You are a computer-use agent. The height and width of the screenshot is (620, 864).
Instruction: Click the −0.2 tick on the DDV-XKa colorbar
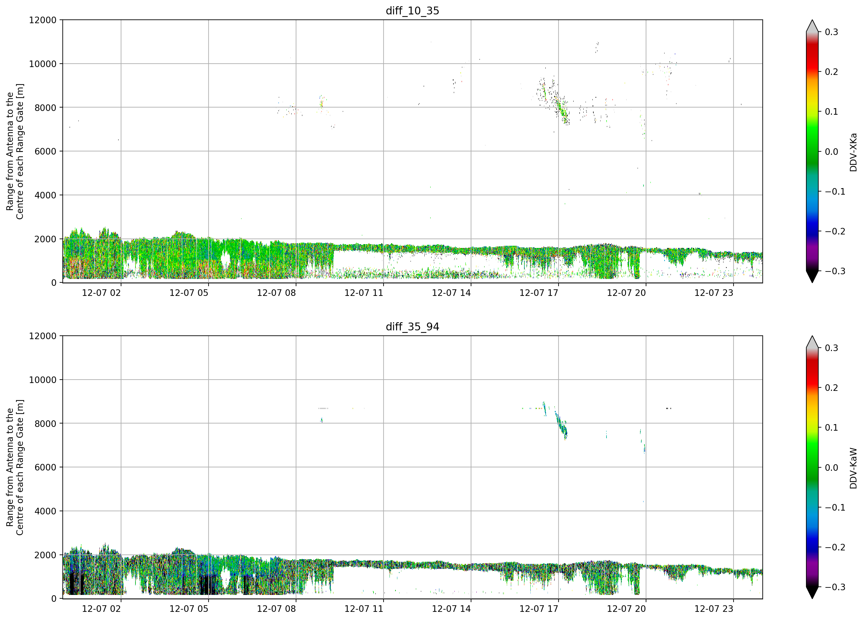coord(835,231)
